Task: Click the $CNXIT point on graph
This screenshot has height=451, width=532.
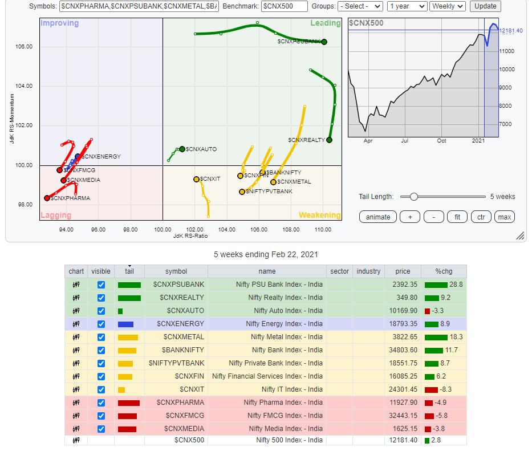Action: point(197,179)
